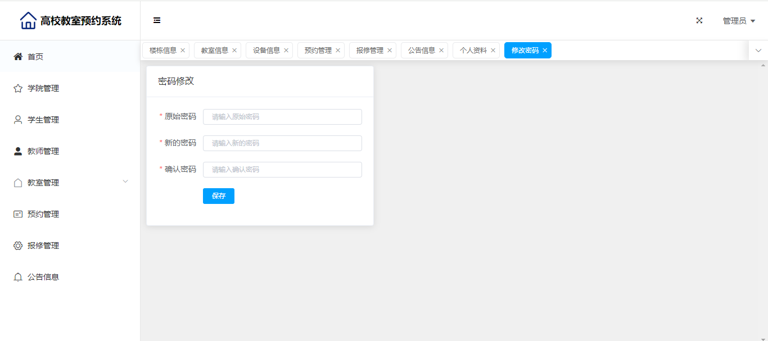Open the 管理员 user dropdown
Screen dimensions: 768x341
tap(739, 21)
